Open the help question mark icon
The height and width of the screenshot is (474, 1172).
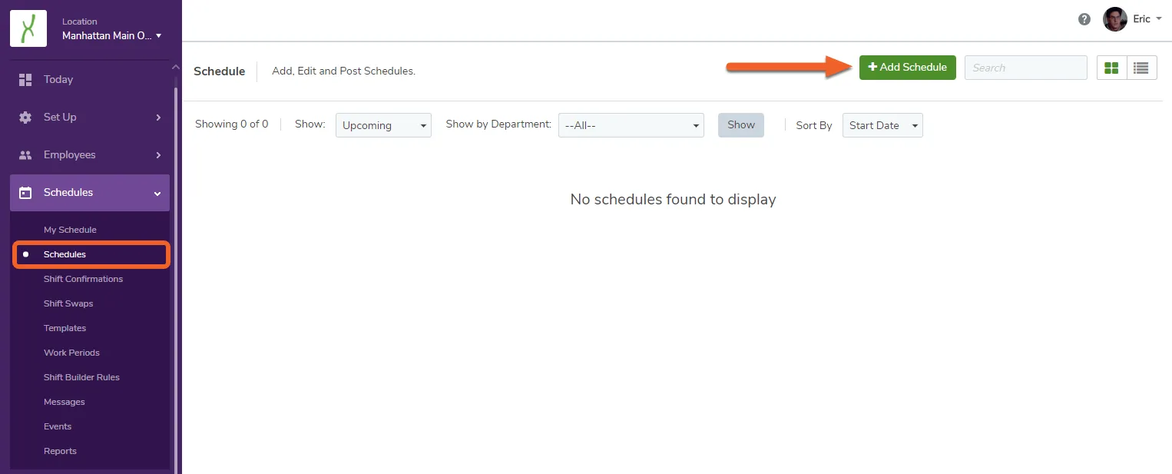[x=1084, y=19]
